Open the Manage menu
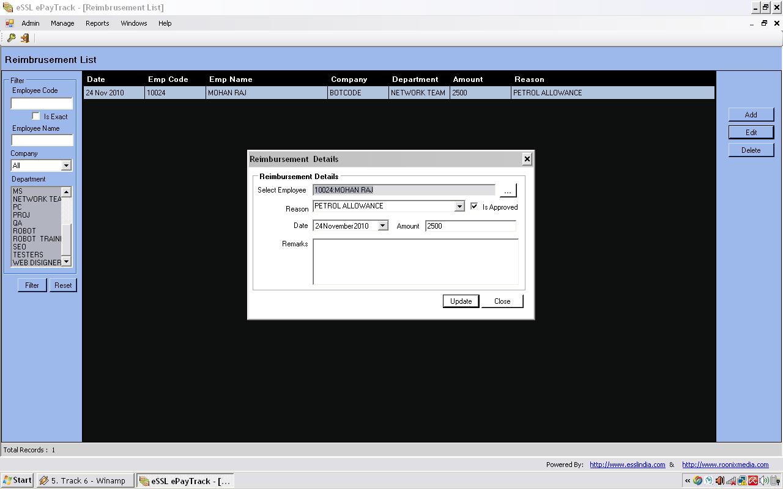This screenshot has width=783, height=489. coord(62,23)
